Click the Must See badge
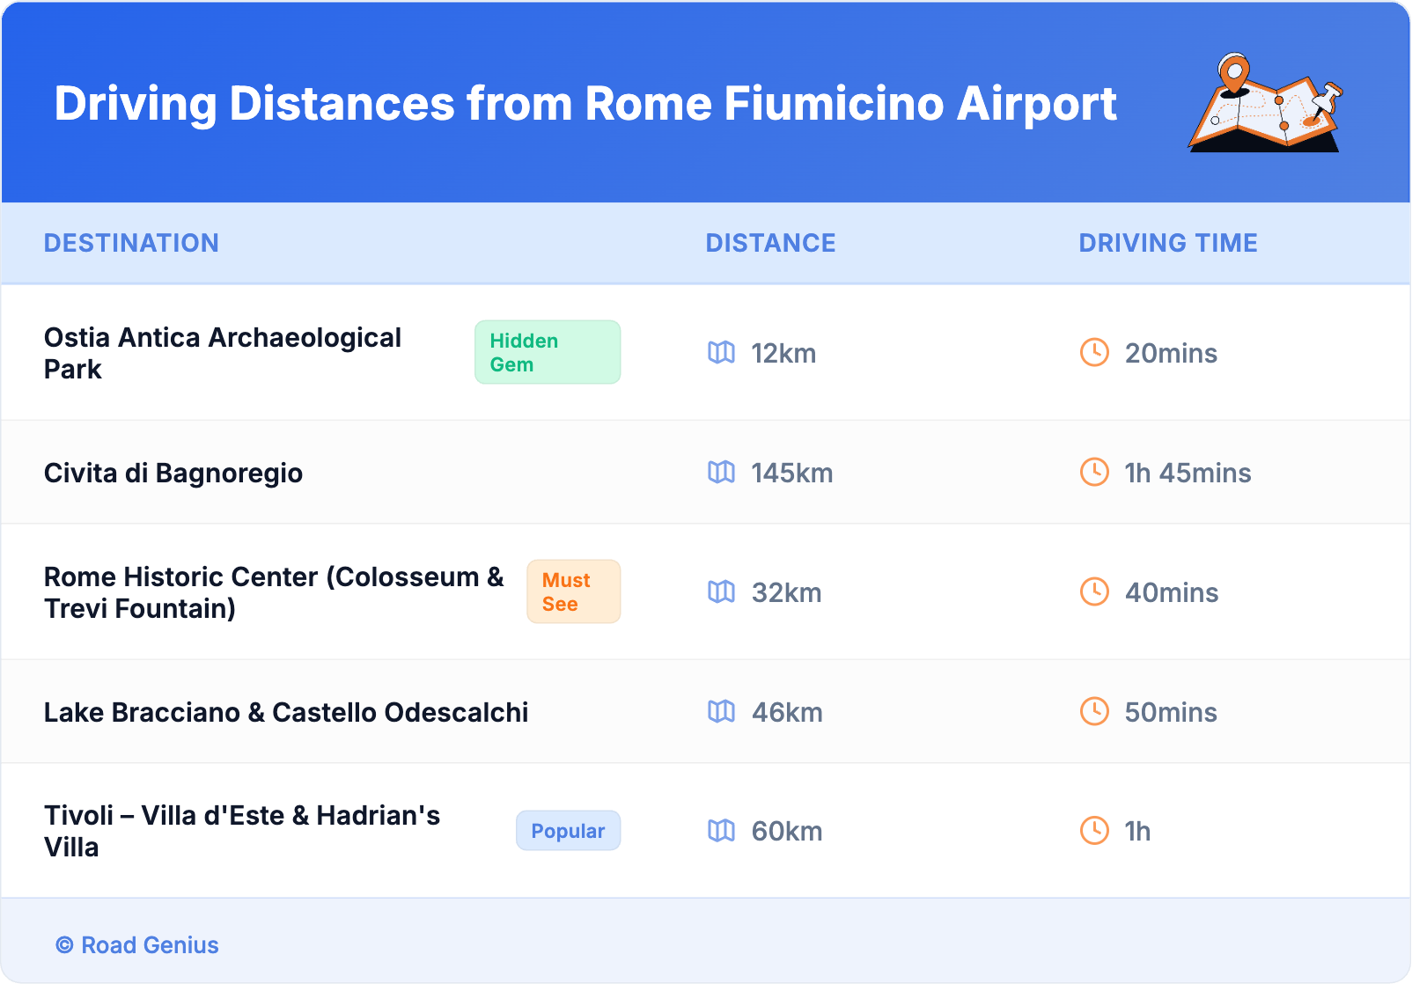 [573, 592]
